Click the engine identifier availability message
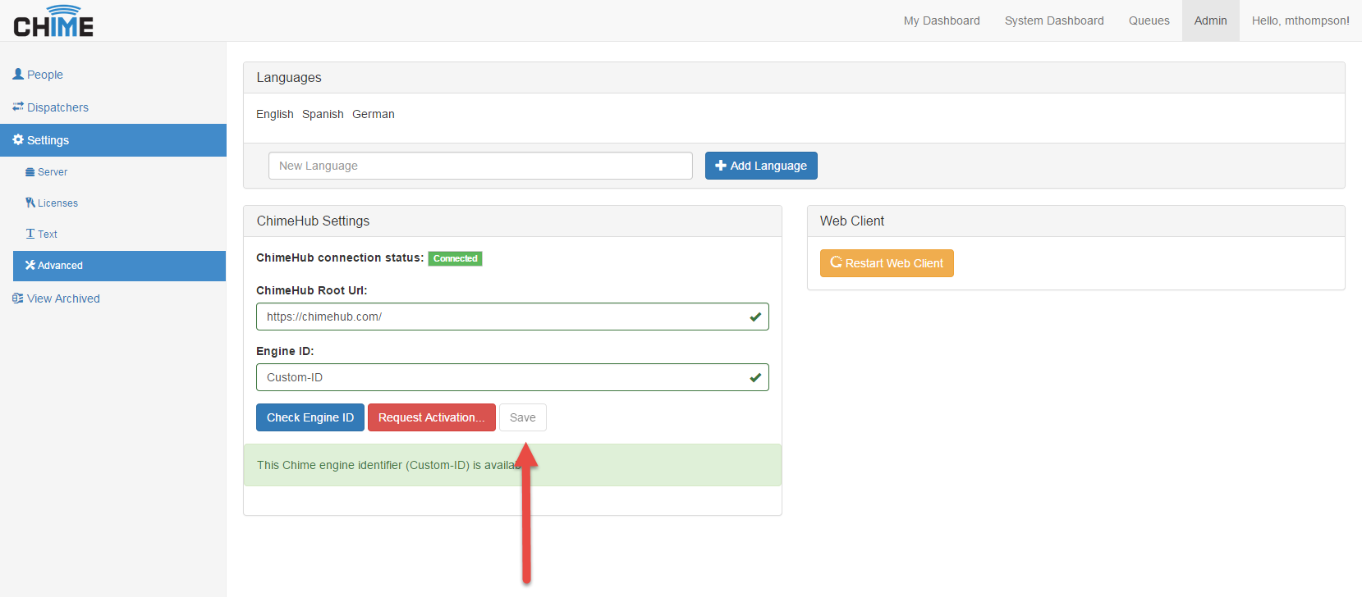This screenshot has width=1362, height=597. click(x=512, y=465)
